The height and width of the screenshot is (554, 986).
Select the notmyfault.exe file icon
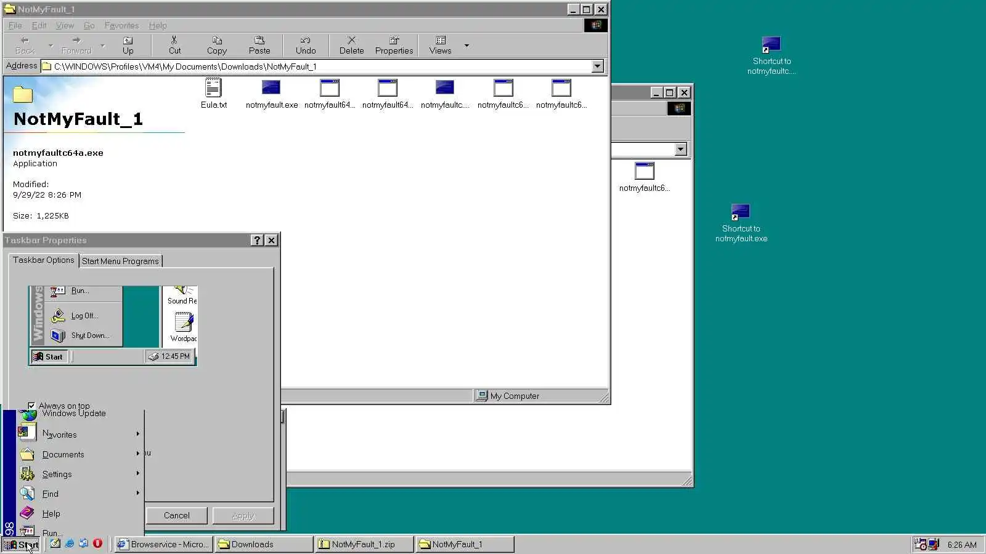click(x=271, y=94)
